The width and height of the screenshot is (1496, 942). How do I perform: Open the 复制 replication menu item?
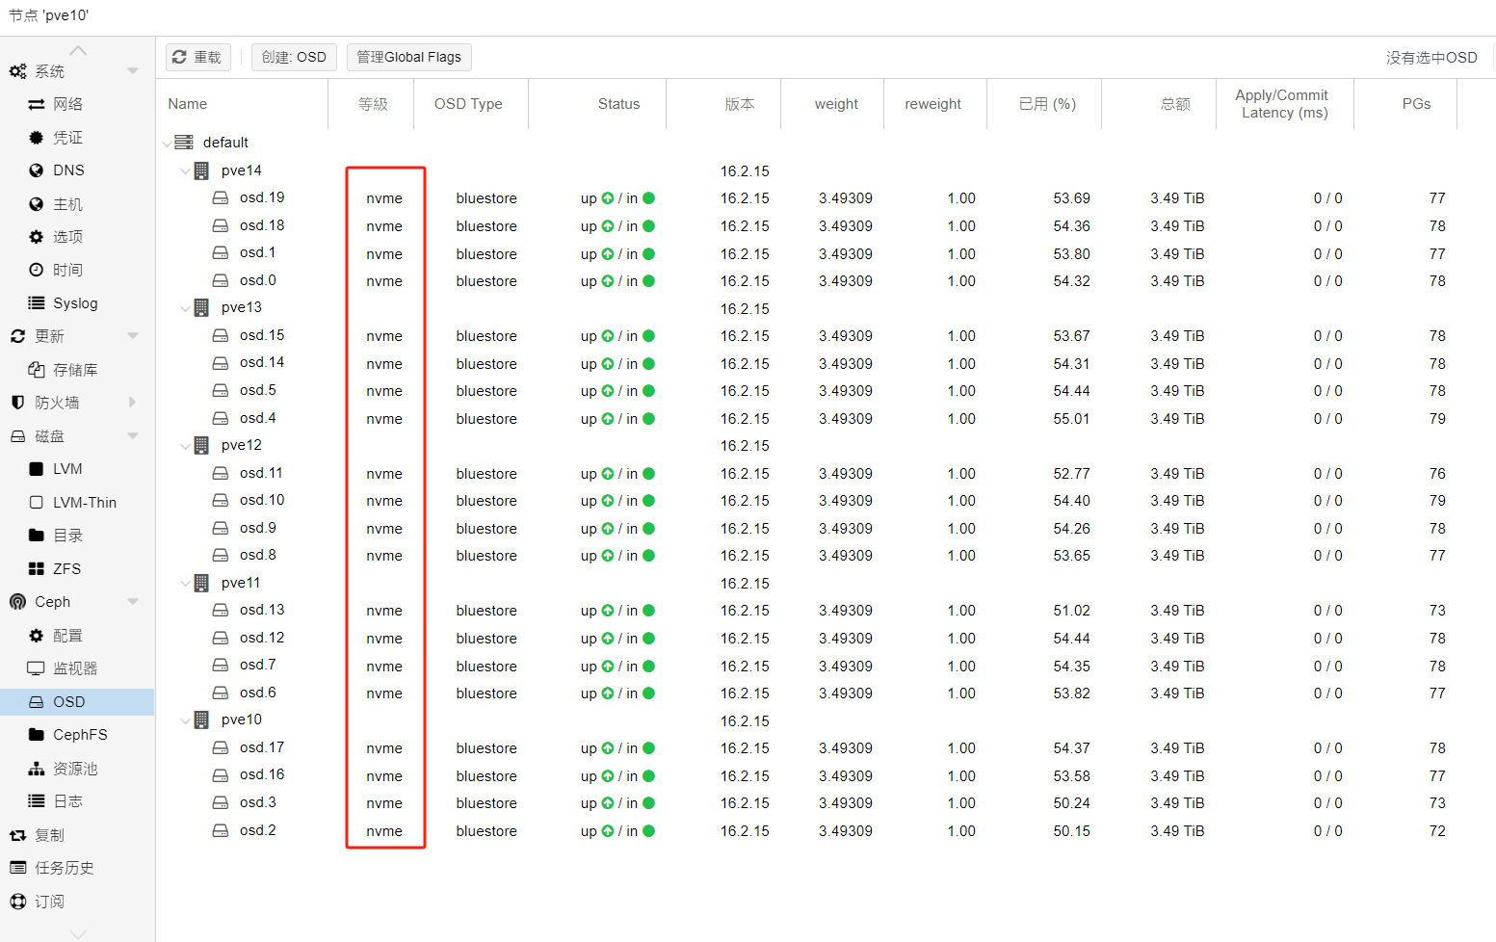pos(77,834)
